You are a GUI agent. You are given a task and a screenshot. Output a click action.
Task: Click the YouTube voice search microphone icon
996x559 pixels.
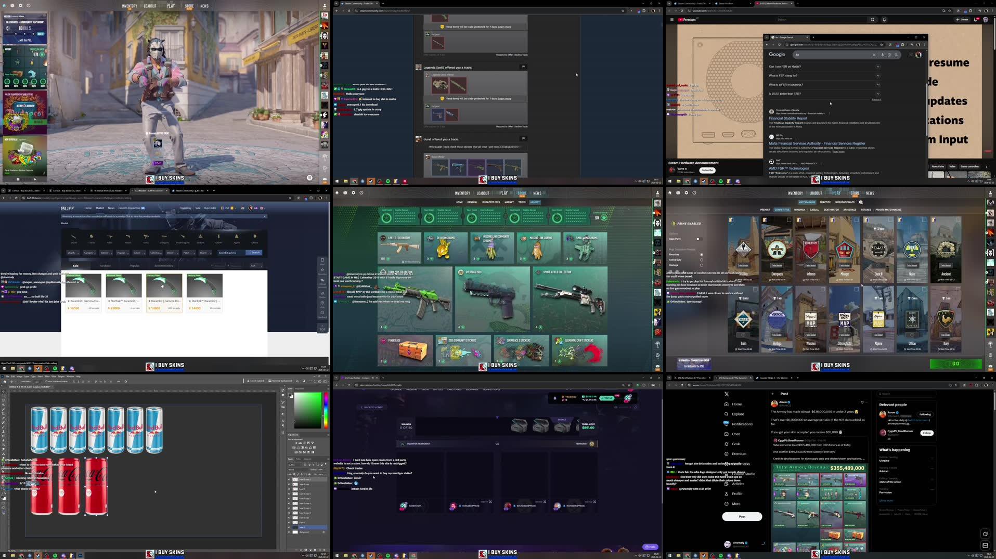click(884, 20)
